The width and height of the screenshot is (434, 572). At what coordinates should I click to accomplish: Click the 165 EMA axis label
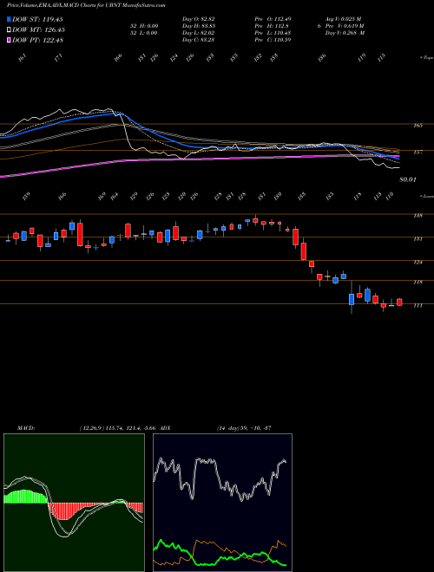(418, 126)
